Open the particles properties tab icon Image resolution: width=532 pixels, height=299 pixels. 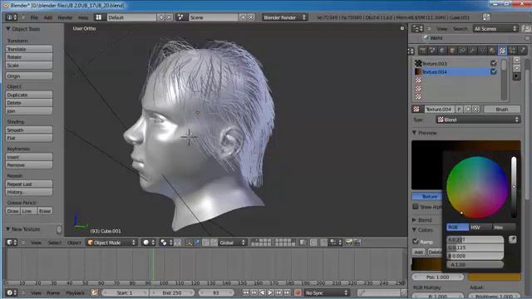[x=512, y=51]
